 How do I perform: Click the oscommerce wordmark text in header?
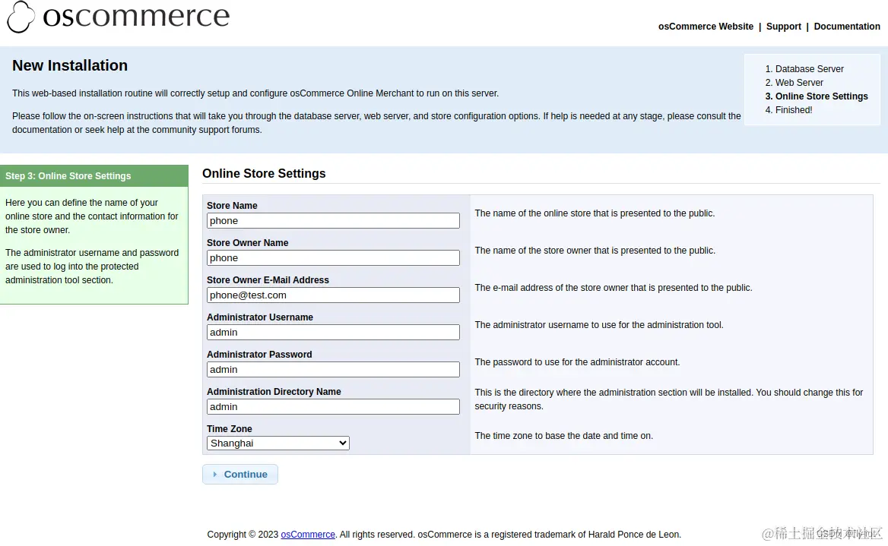click(x=136, y=17)
